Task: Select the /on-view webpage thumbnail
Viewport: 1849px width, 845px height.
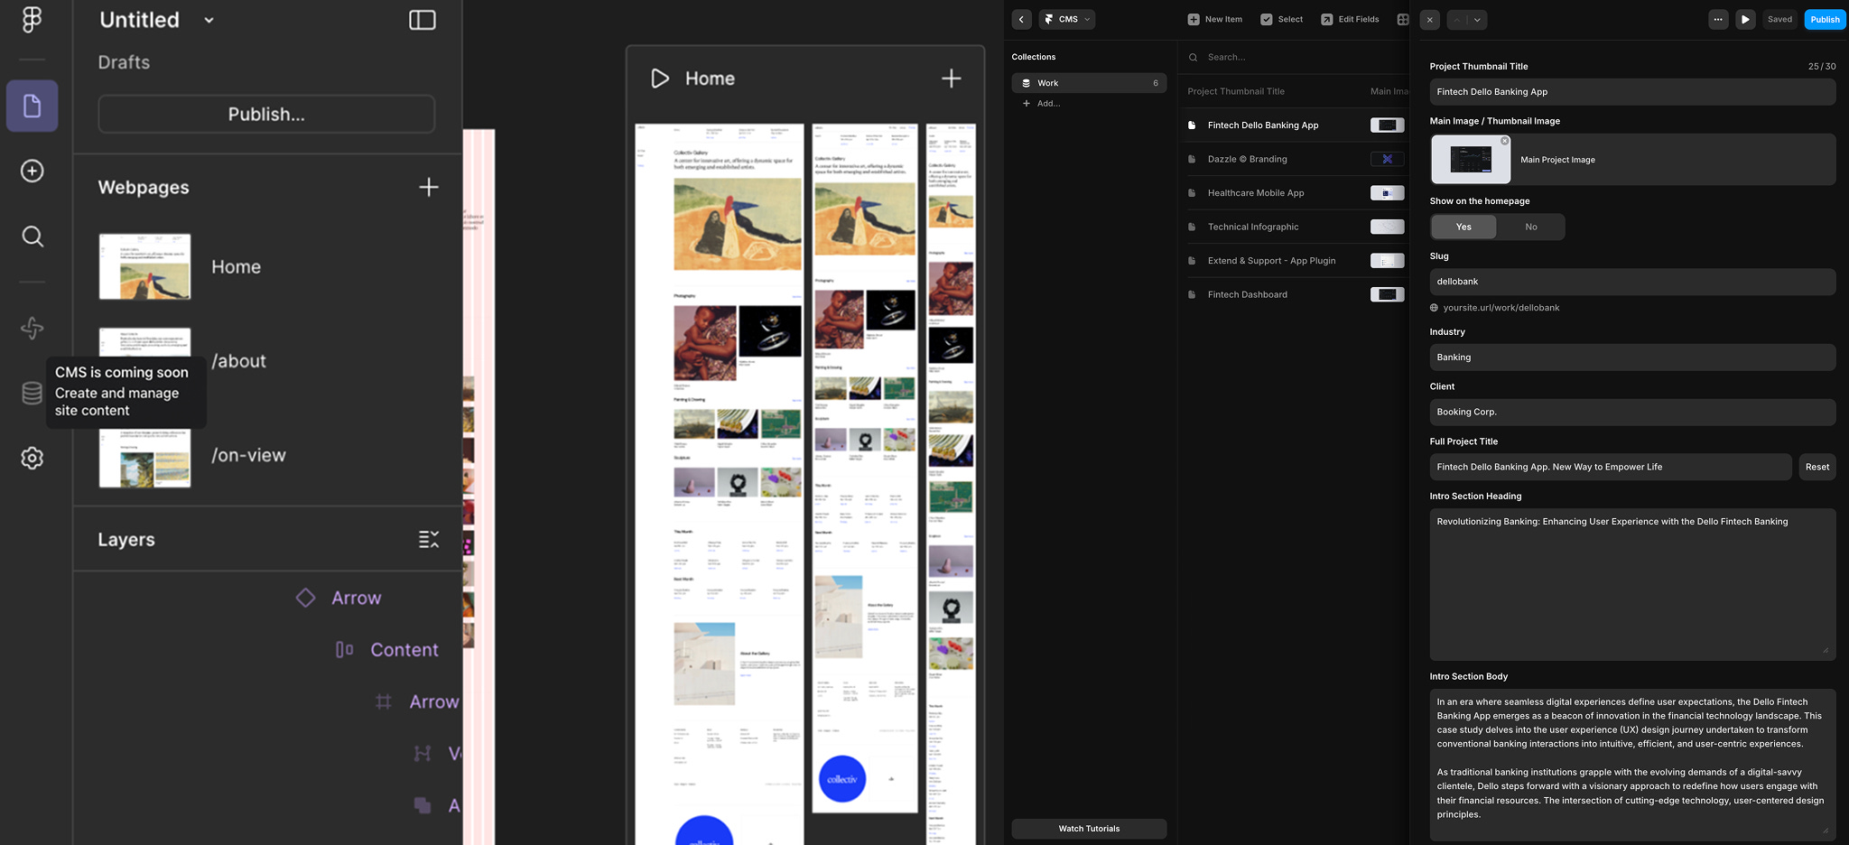Action: point(144,457)
